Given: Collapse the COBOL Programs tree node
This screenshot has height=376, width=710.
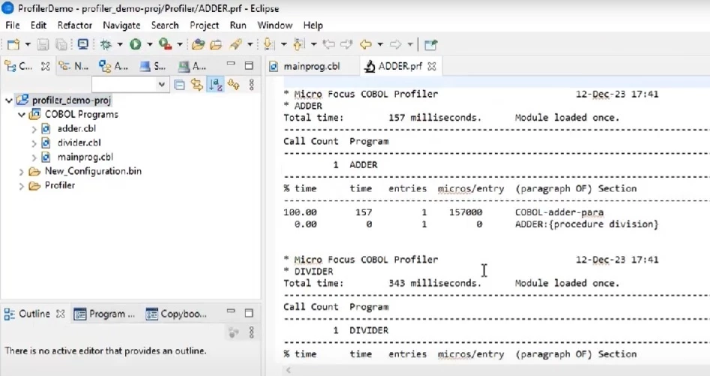Looking at the screenshot, I should pyautogui.click(x=21, y=115).
